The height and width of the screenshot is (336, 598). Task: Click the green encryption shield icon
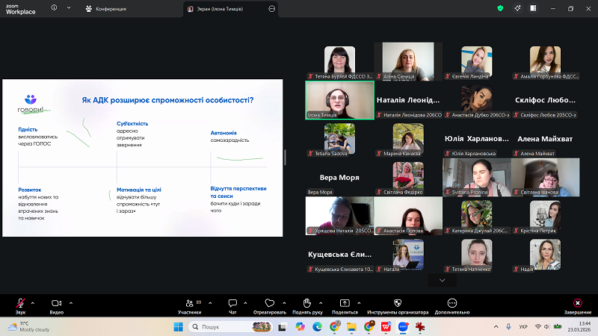pyautogui.click(x=500, y=8)
